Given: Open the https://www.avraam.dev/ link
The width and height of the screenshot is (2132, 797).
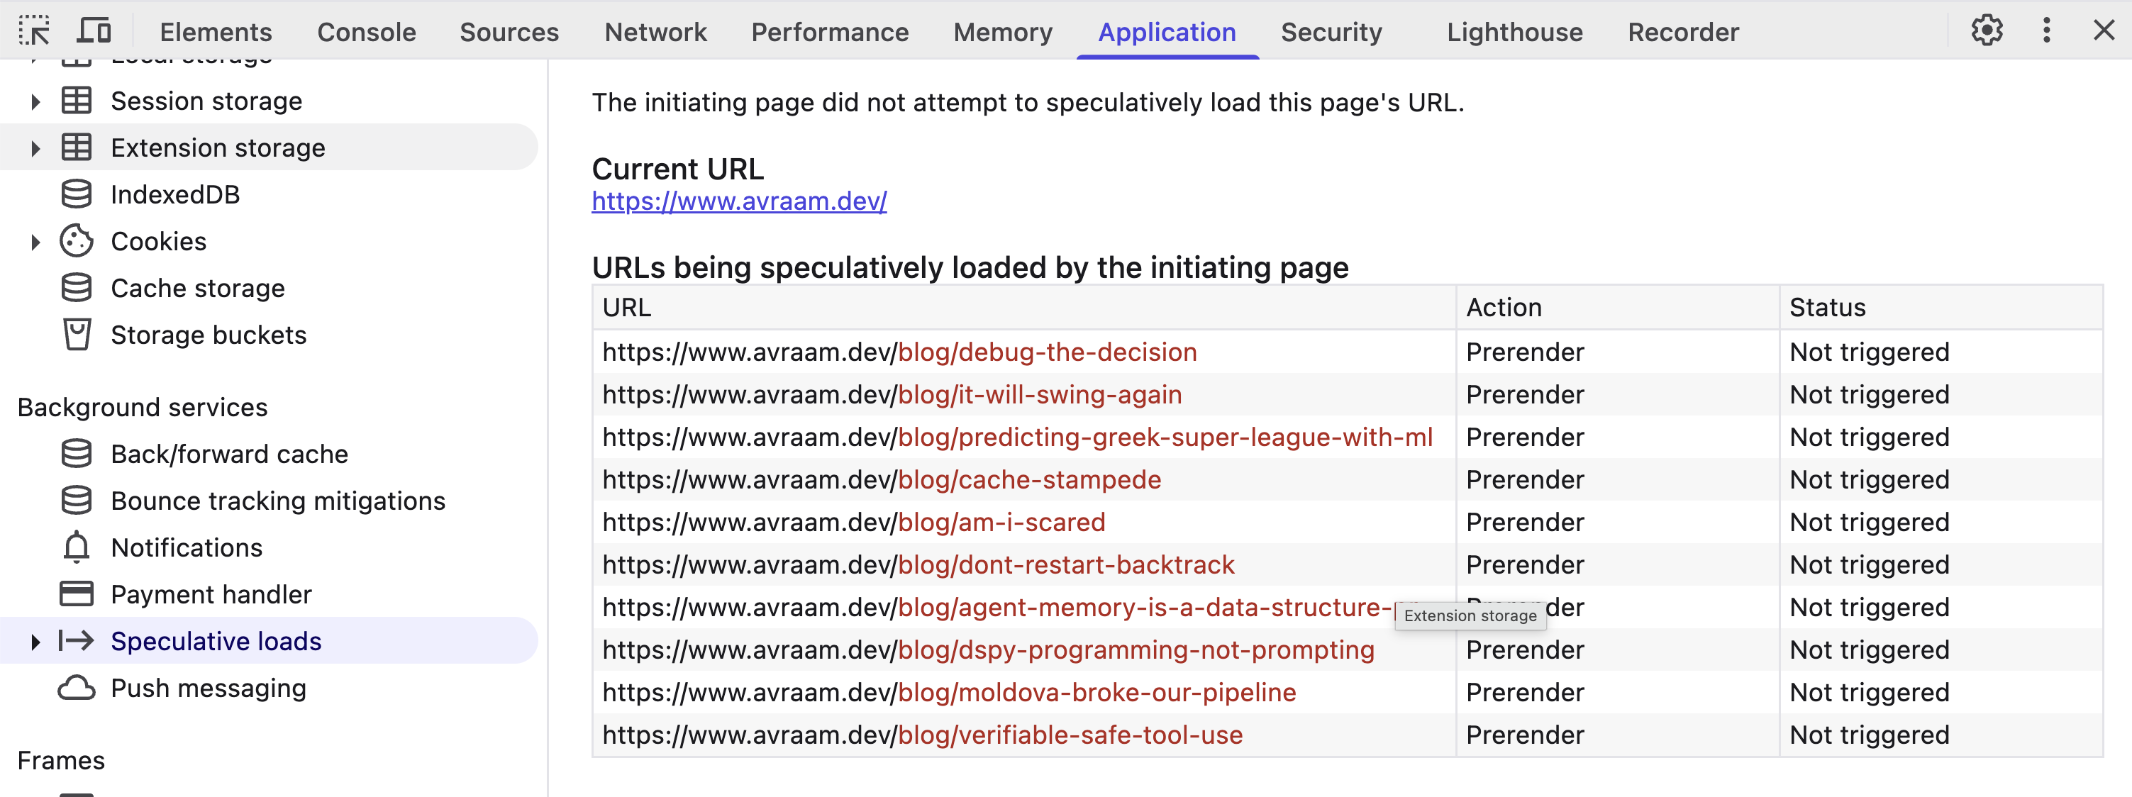Looking at the screenshot, I should (x=739, y=200).
